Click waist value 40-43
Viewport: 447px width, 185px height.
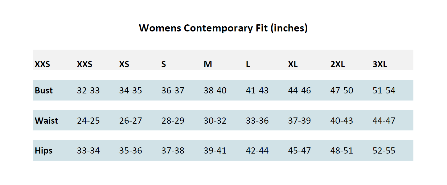[342, 121]
